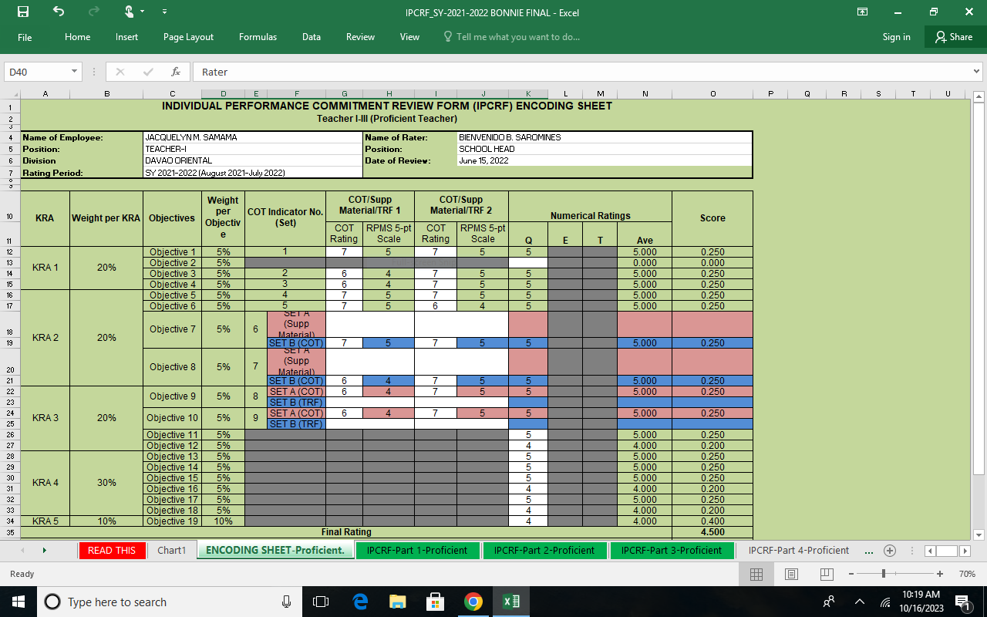Switch to Normal view
Image resolution: width=987 pixels, height=617 pixels.
click(756, 574)
